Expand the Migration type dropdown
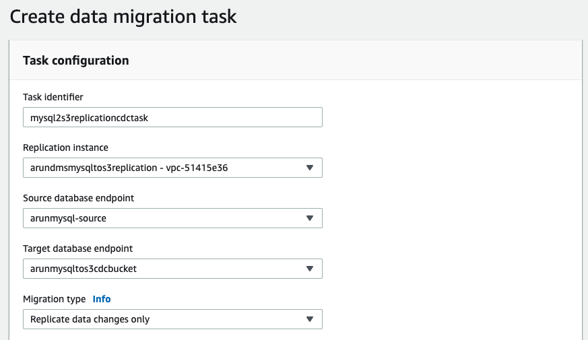Image resolution: width=588 pixels, height=340 pixels. point(172,319)
